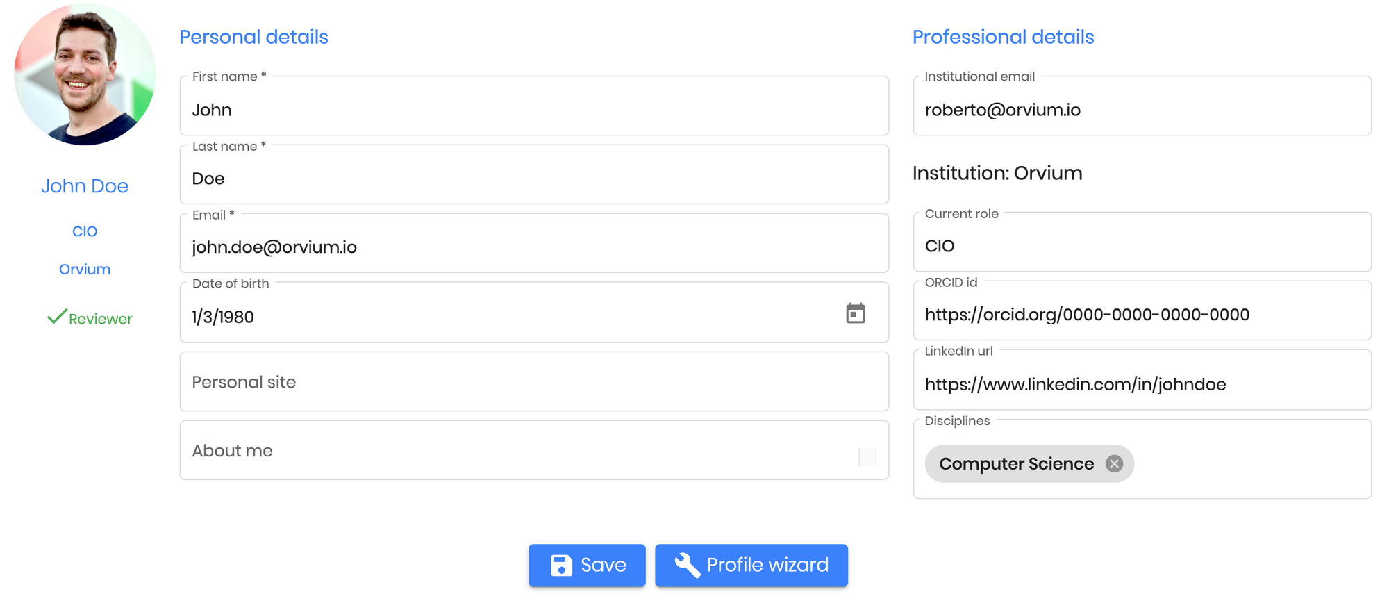1389x594 pixels.
Task: Click the LinkedIn url field
Action: tap(1142, 380)
